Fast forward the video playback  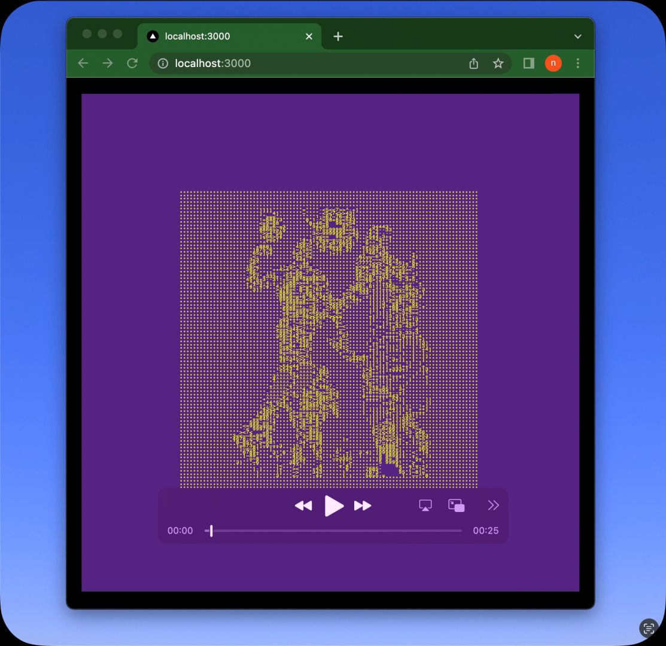(363, 506)
